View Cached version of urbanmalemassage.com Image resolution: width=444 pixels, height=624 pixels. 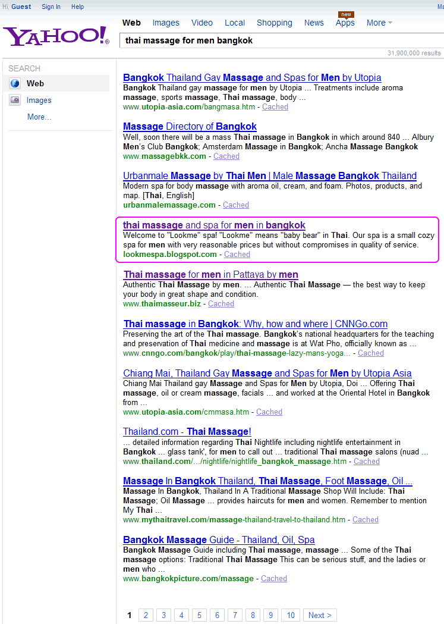coord(236,205)
